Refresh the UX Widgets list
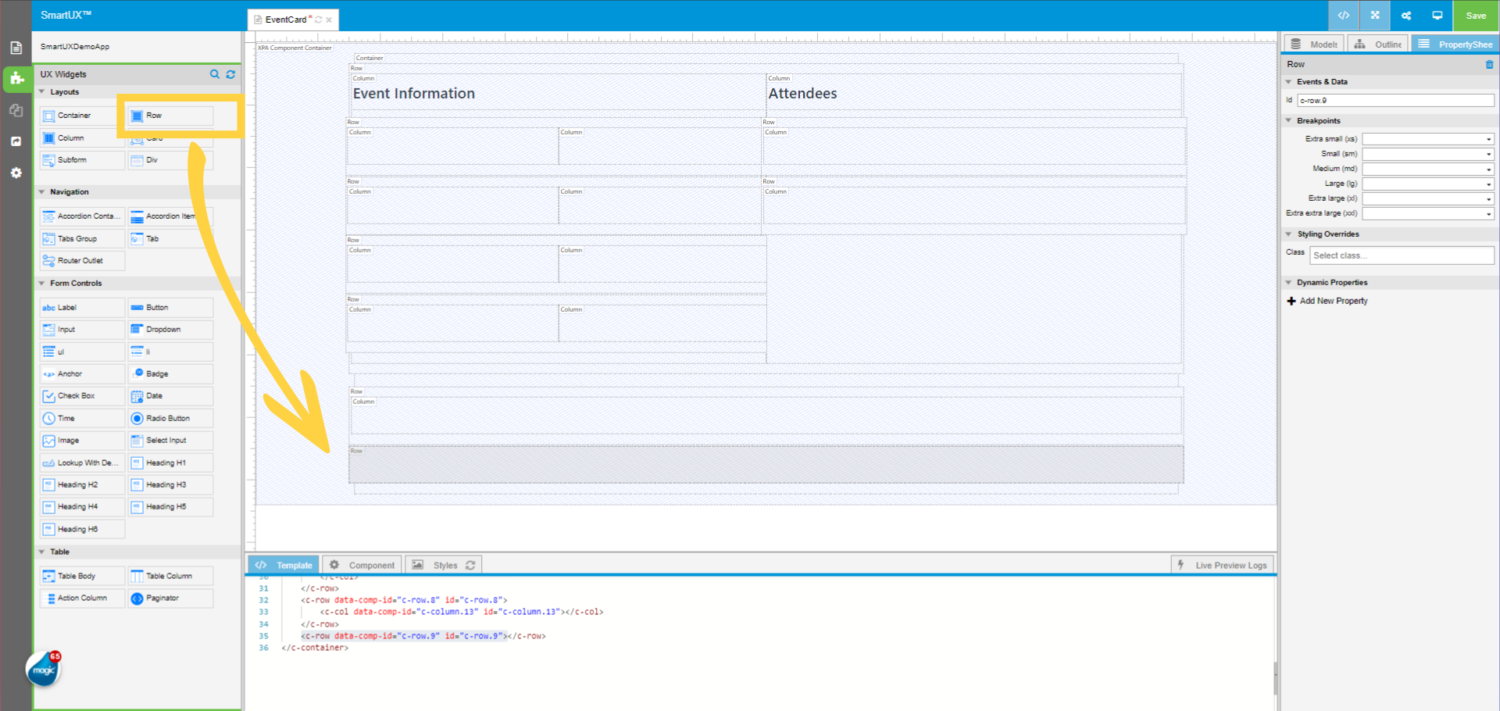The width and height of the screenshot is (1500, 711). coord(230,74)
